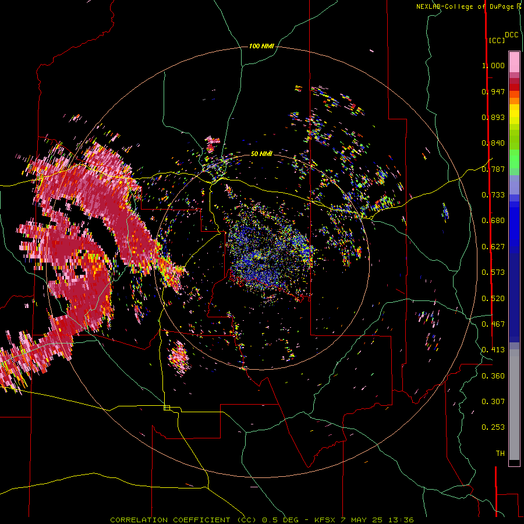This screenshot has width=524, height=524.
Task: Select the light pink top color bar segment
Action: pos(514,62)
